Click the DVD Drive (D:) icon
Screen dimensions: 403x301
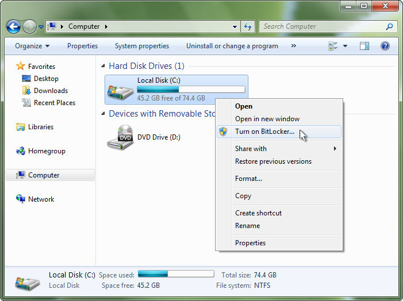120,137
